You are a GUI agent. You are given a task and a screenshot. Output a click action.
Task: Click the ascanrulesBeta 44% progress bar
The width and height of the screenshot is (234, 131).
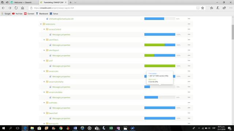pos(160,97)
